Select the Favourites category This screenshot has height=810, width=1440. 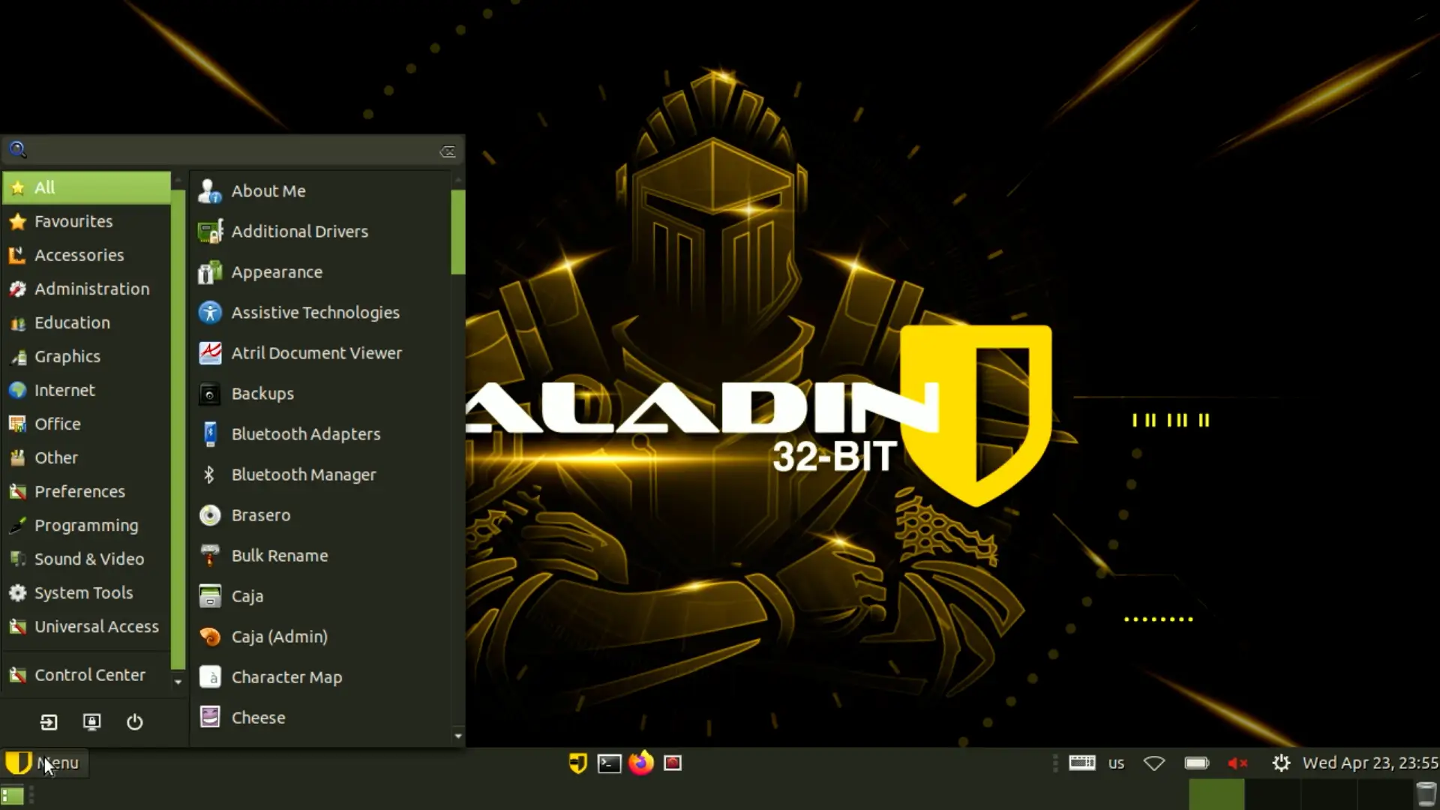click(x=86, y=221)
